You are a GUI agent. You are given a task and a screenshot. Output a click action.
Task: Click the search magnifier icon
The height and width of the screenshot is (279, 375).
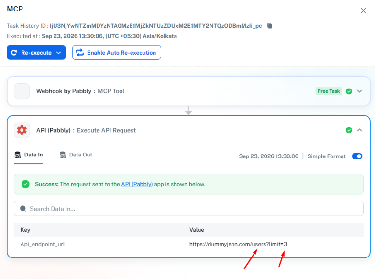click(23, 209)
